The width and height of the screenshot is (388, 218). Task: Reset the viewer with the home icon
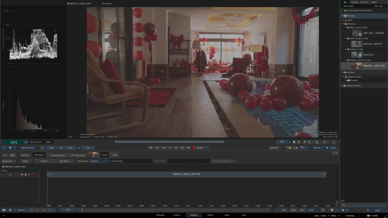(x=294, y=142)
